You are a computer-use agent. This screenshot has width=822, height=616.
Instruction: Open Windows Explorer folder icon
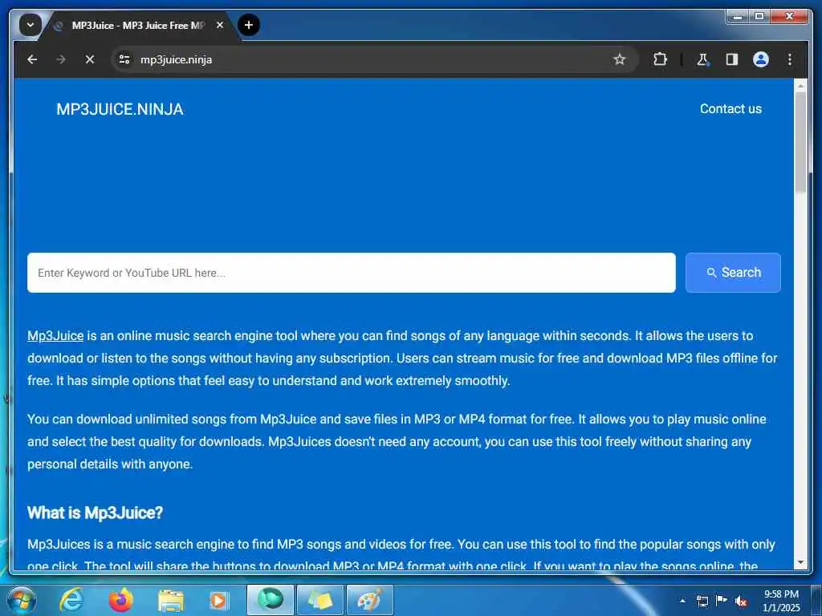tap(170, 600)
